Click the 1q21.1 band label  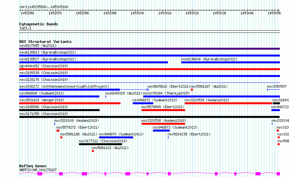coord(25,28)
